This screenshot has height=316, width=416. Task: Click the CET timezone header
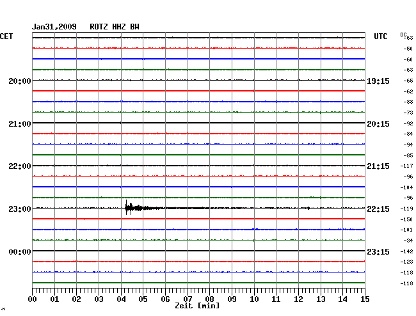click(6, 36)
